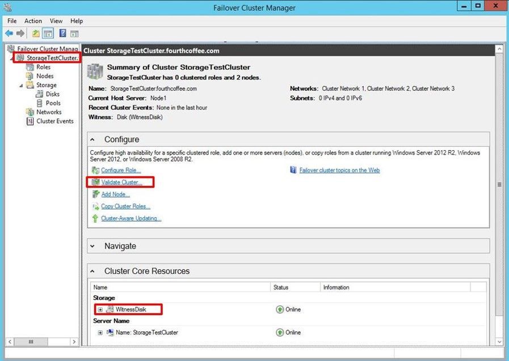Click the web topics help icon
Image resolution: width=509 pixels, height=361 pixels.
pyautogui.click(x=293, y=170)
